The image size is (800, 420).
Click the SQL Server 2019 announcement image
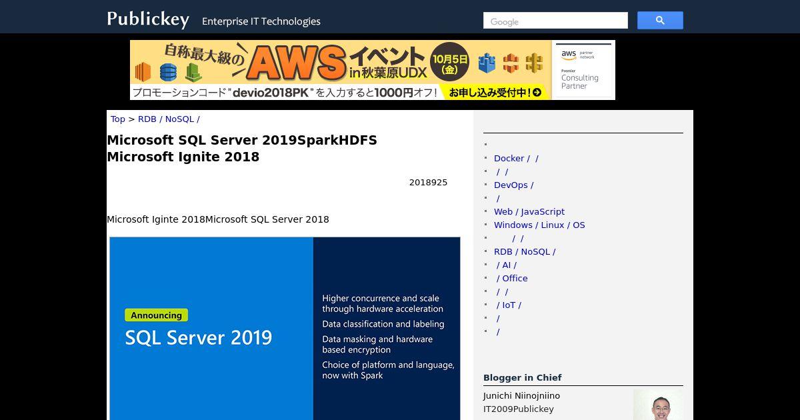[285, 329]
